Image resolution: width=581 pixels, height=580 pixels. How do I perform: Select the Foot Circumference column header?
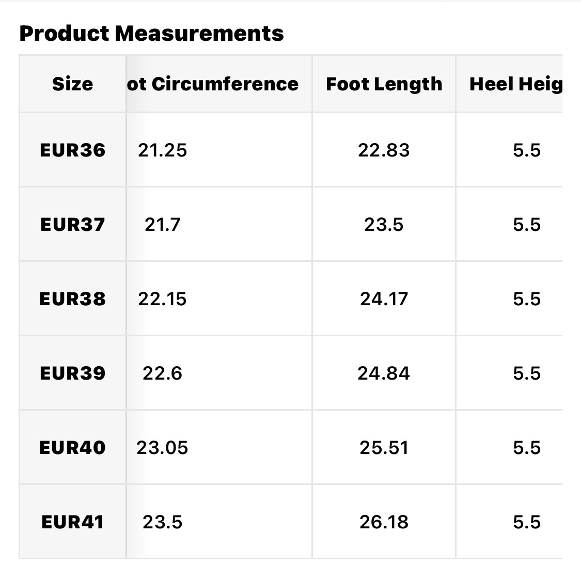tap(213, 84)
